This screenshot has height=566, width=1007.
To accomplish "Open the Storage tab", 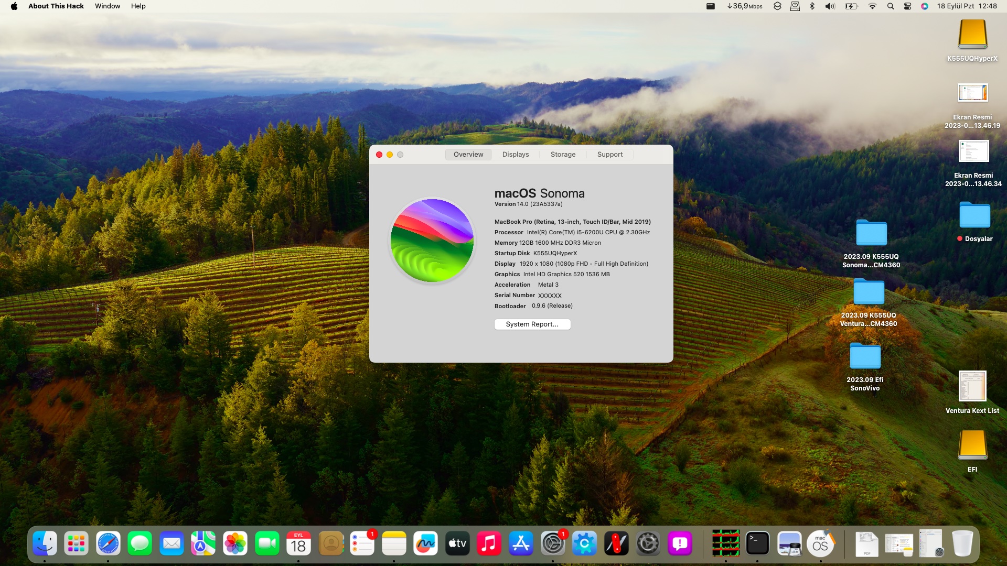I will (x=563, y=154).
